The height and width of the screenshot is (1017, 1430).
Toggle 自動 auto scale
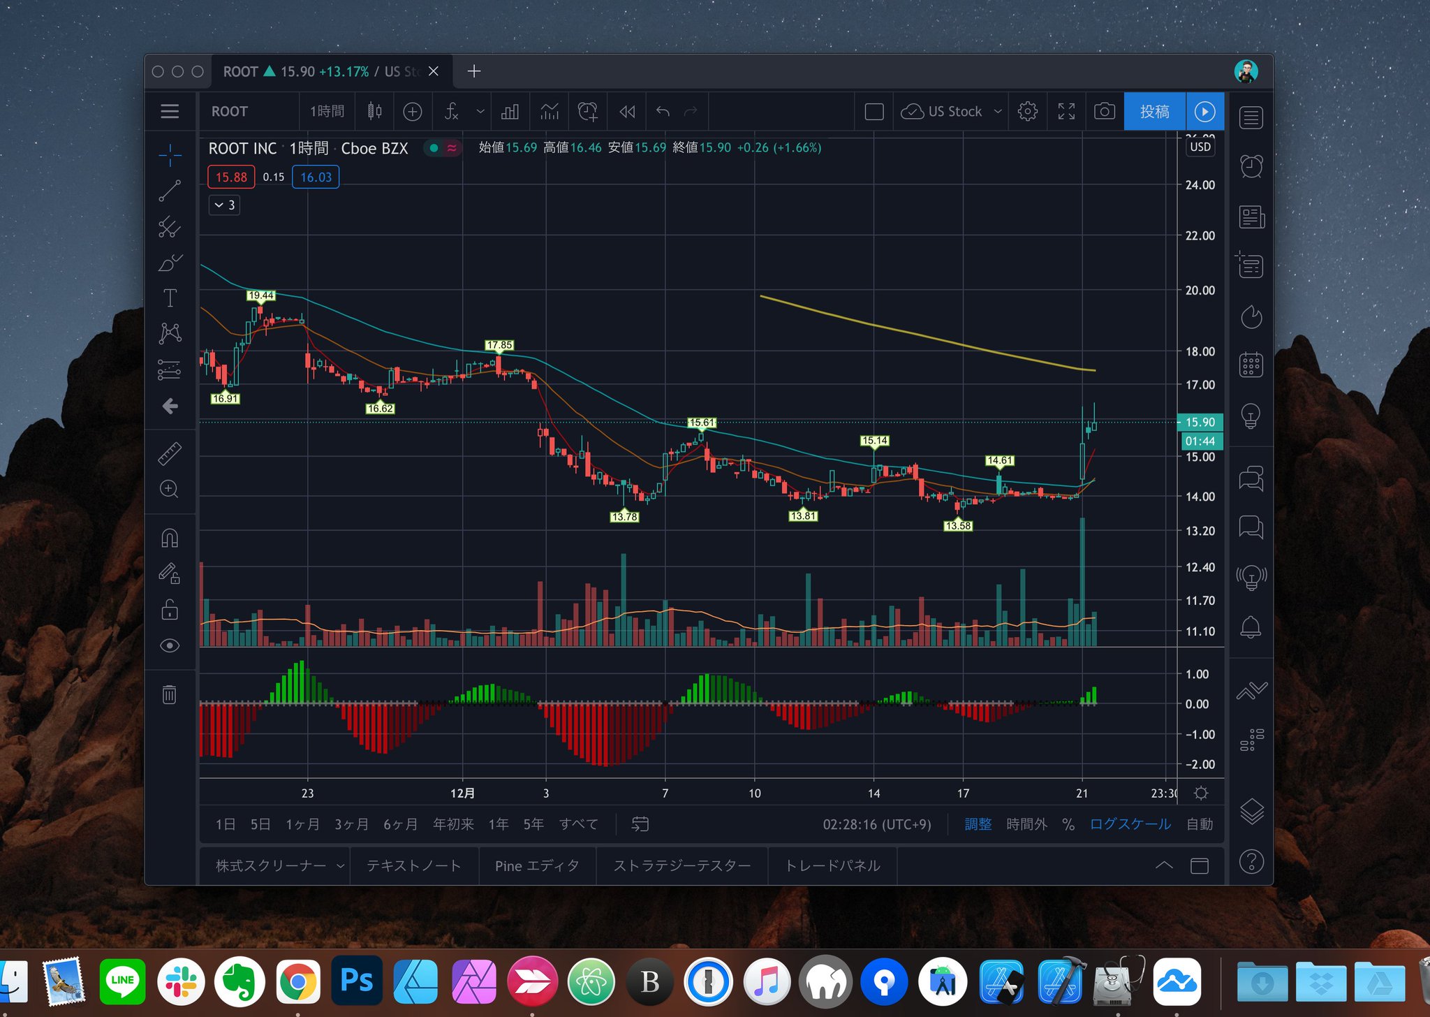tap(1200, 824)
